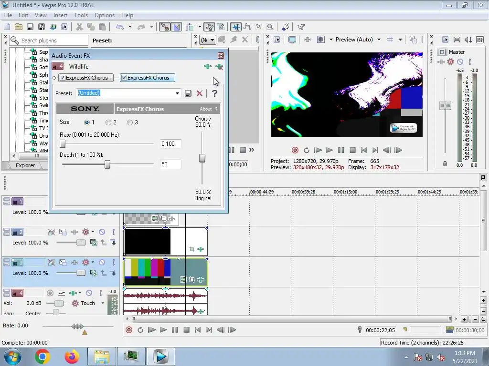The height and width of the screenshot is (366, 489).
Task: Open the split-screen view dropdown arrow
Action: [x=331, y=40]
